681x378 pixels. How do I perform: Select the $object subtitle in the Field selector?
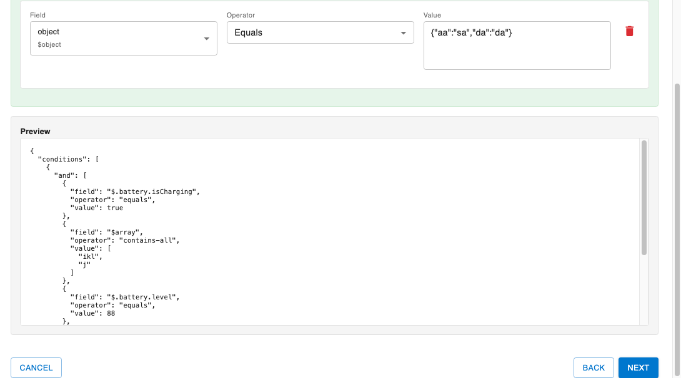(x=49, y=44)
